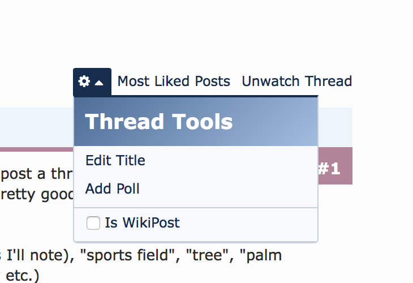413x283 pixels.
Task: Click the Unwatch Thread link
Action: coord(297,81)
